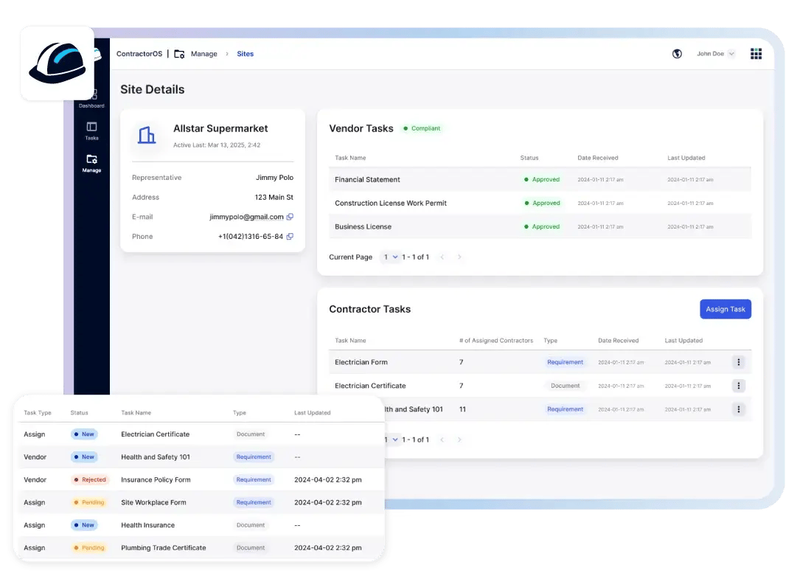The width and height of the screenshot is (797, 576).
Task: Go to next page in Vendor Tasks
Action: pyautogui.click(x=459, y=257)
